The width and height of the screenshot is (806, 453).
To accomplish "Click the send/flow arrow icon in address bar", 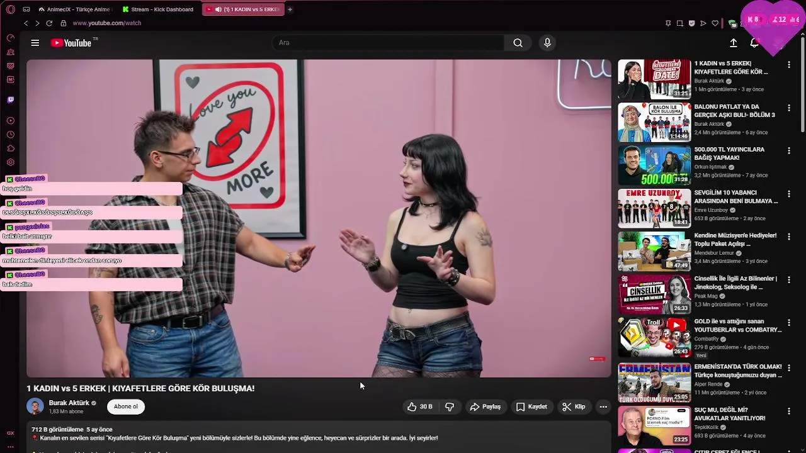I will (x=703, y=23).
